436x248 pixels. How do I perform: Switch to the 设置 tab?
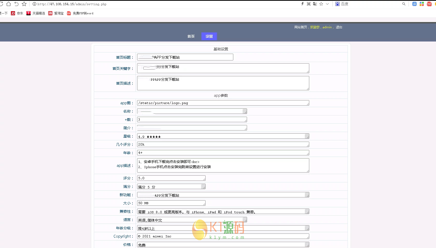pyautogui.click(x=209, y=36)
